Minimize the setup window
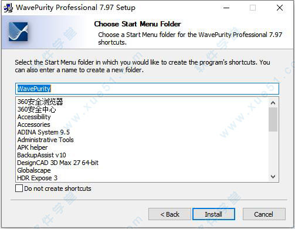The width and height of the screenshot is (295, 229). (x=226, y=8)
